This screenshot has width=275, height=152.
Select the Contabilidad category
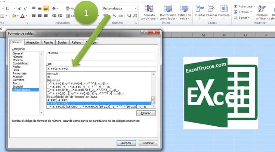(x=21, y=63)
